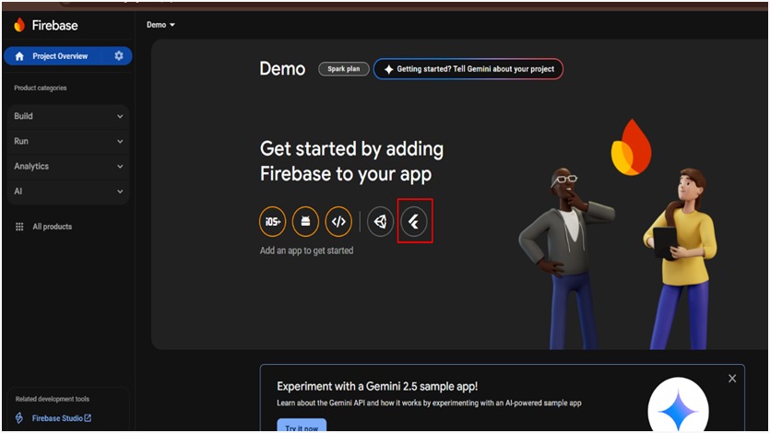Expand the AI category
Image resolution: width=770 pixels, height=433 pixels.
[68, 192]
